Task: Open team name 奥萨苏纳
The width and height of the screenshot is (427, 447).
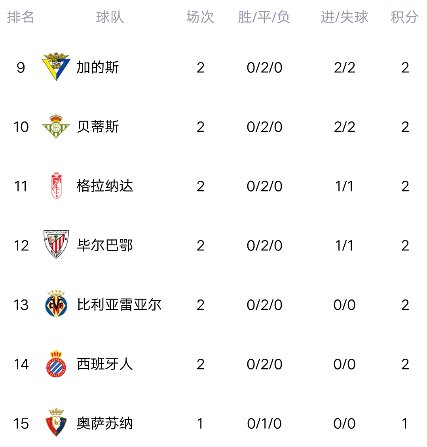Action: 105,423
